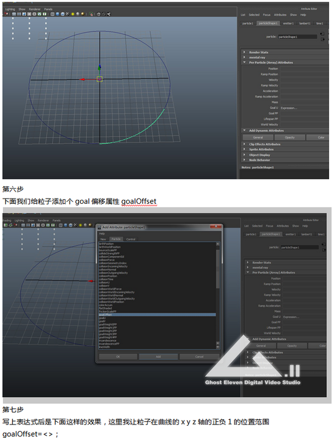Open Focus menu in first screenshot Attribute Editor

(267, 15)
